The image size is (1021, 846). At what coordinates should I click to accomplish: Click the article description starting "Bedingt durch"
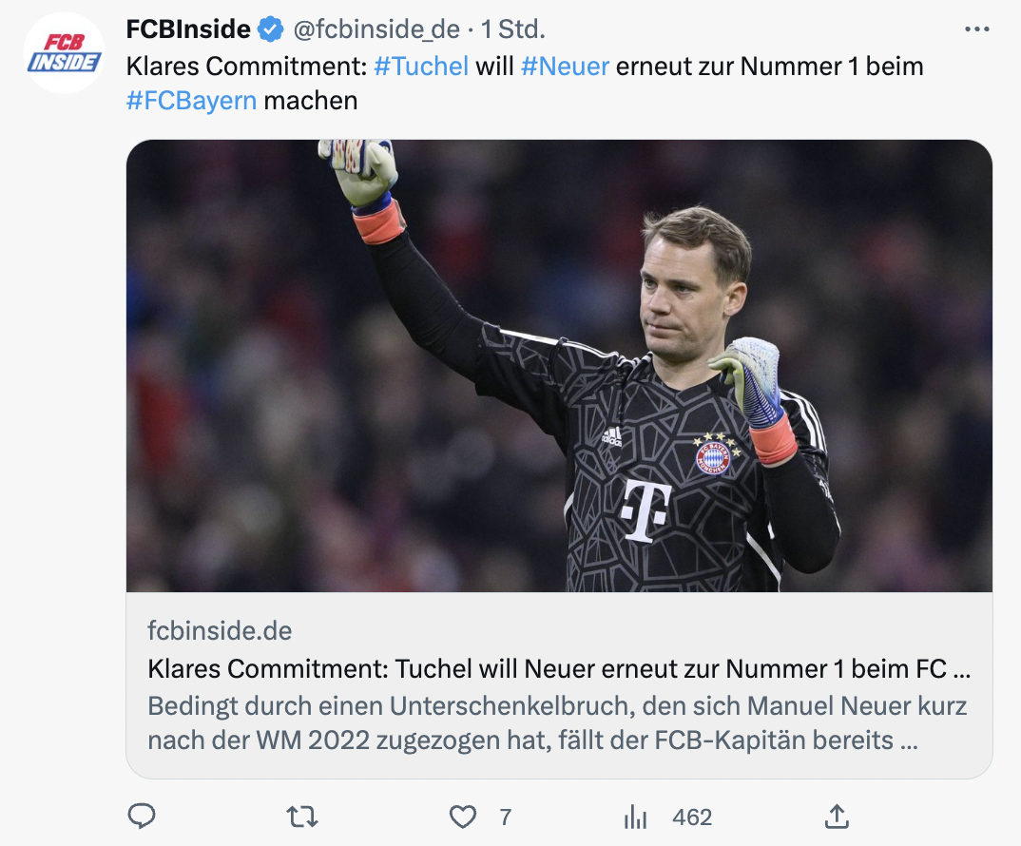559,723
